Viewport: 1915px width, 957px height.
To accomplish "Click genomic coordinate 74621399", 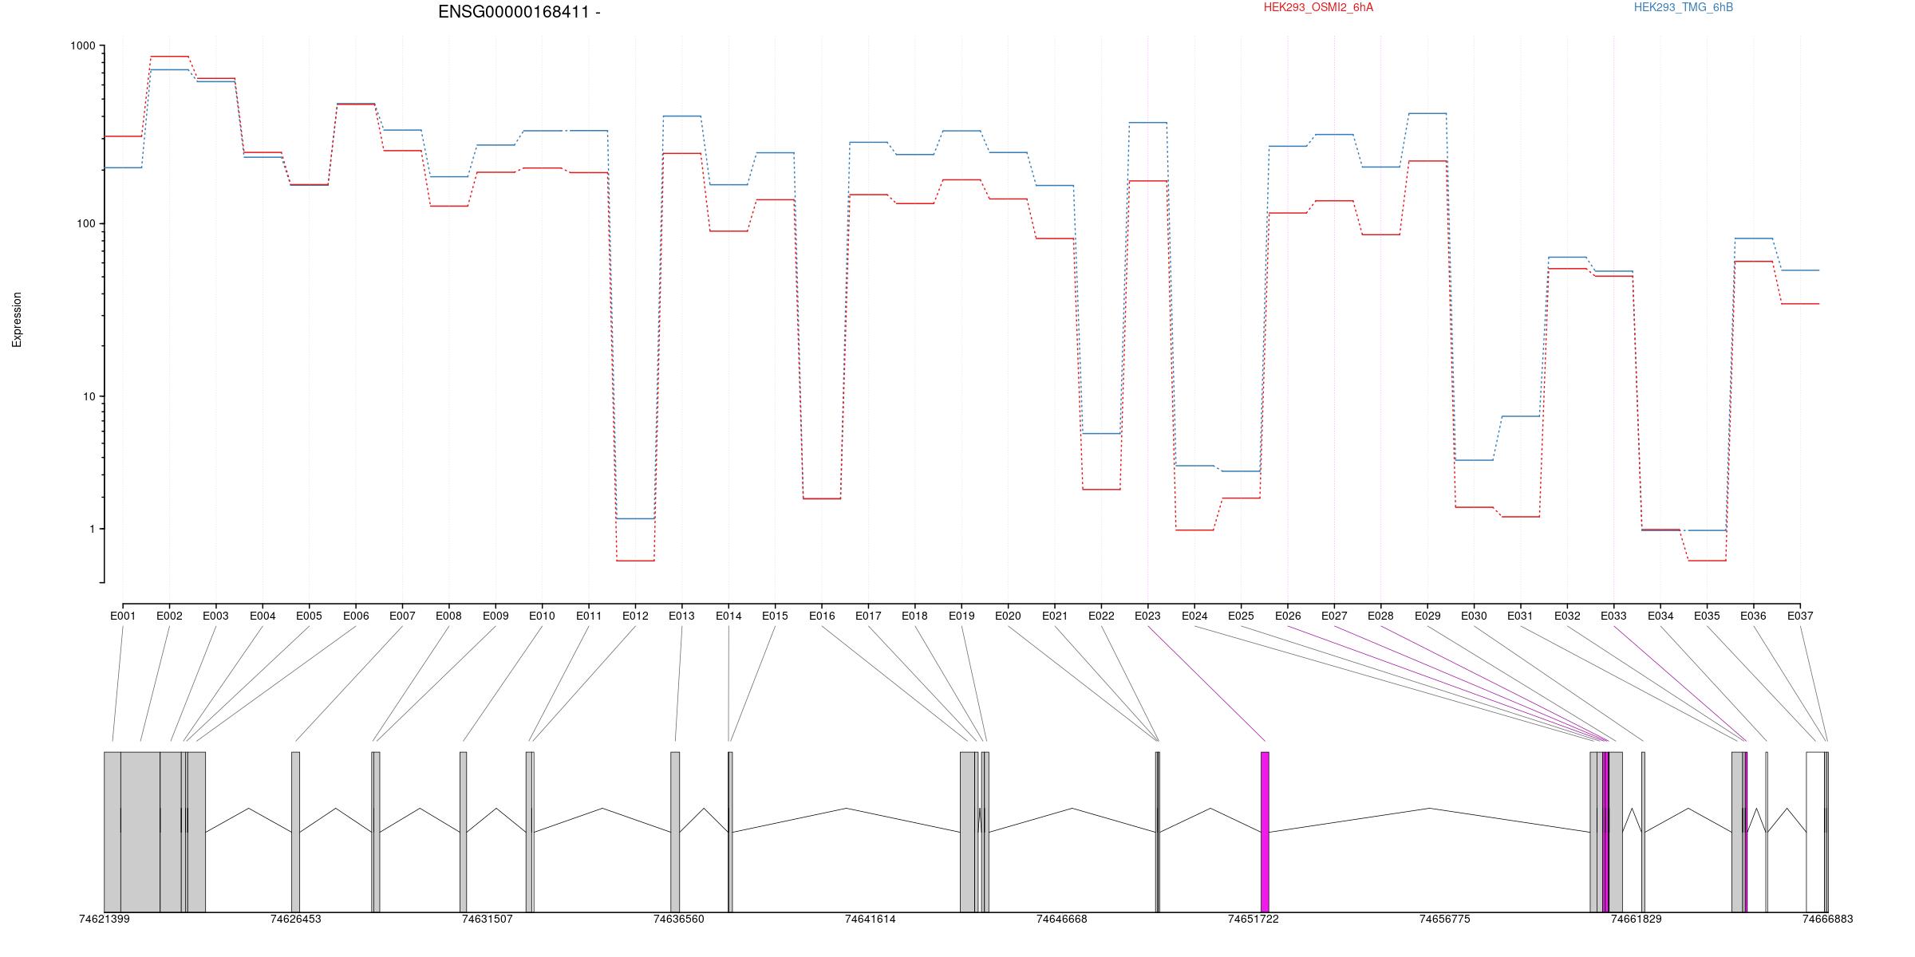I will click(x=105, y=919).
